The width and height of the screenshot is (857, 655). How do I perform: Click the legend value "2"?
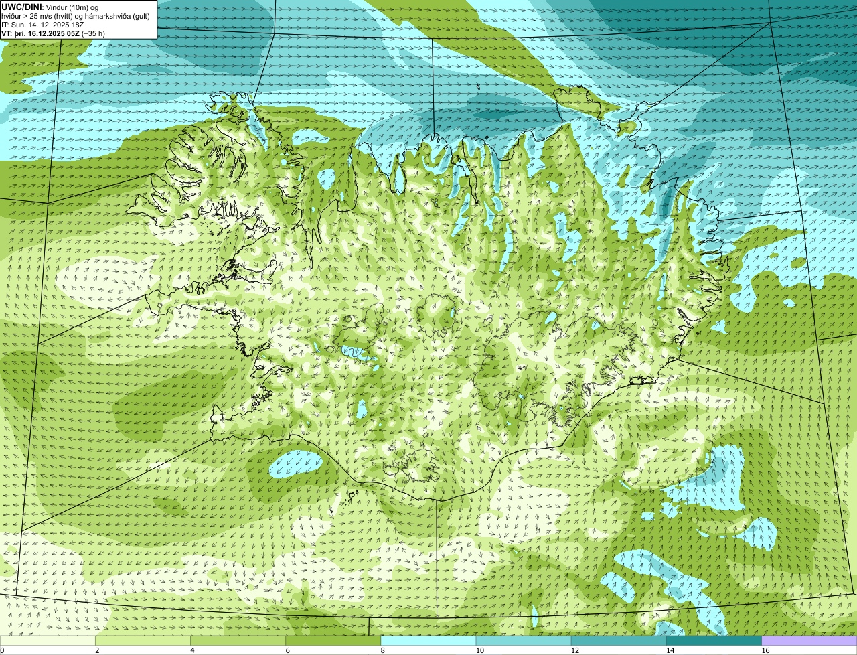point(97,650)
